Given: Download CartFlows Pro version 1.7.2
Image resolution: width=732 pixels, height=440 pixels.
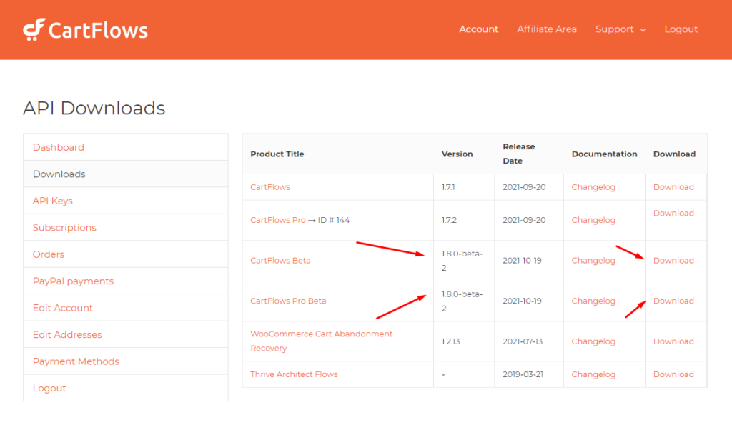Looking at the screenshot, I should click(x=673, y=214).
